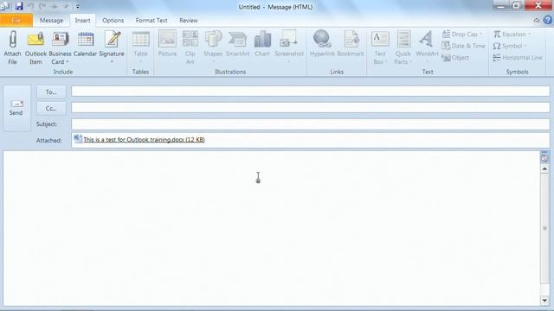The image size is (554, 311).
Task: Click the scrollbar up arrow
Action: 544,169
